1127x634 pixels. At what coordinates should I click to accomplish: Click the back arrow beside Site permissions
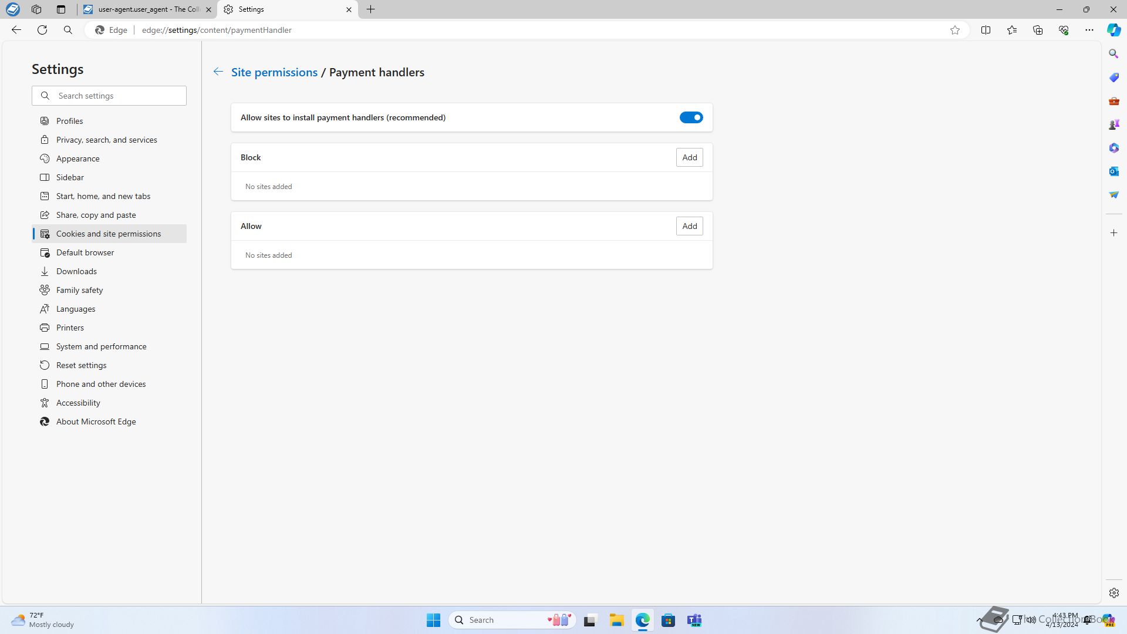tap(218, 72)
